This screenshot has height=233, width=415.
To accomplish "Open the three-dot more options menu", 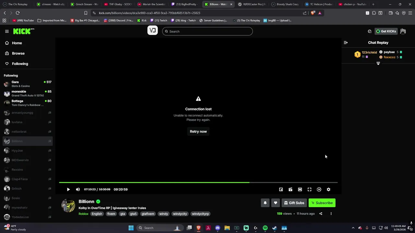I will (331, 214).
